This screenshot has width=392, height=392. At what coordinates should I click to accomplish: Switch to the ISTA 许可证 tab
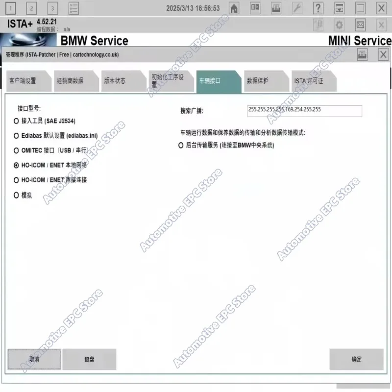pyautogui.click(x=314, y=81)
